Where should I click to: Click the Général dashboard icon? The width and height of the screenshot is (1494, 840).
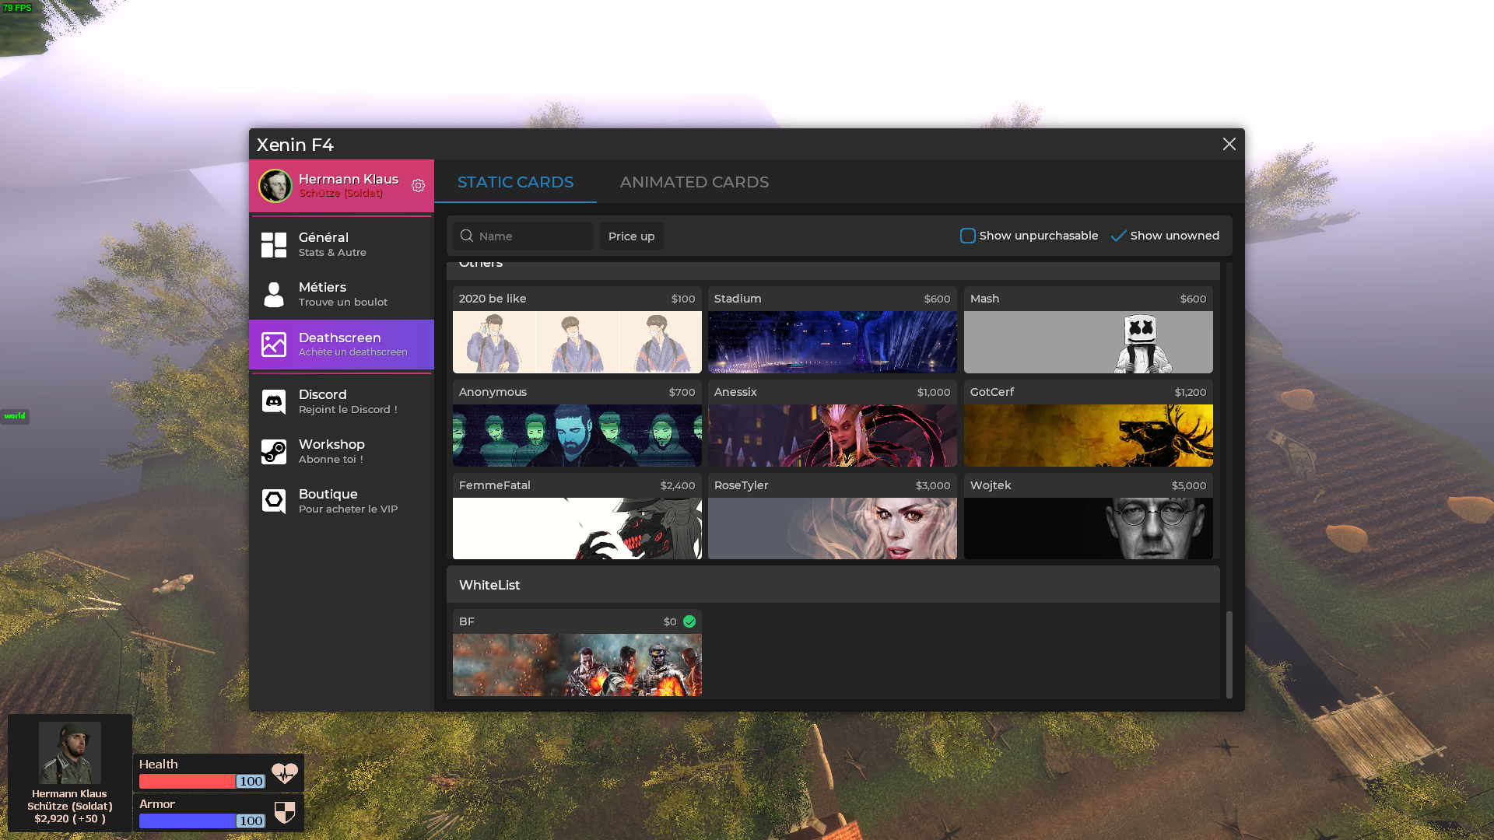coord(274,245)
